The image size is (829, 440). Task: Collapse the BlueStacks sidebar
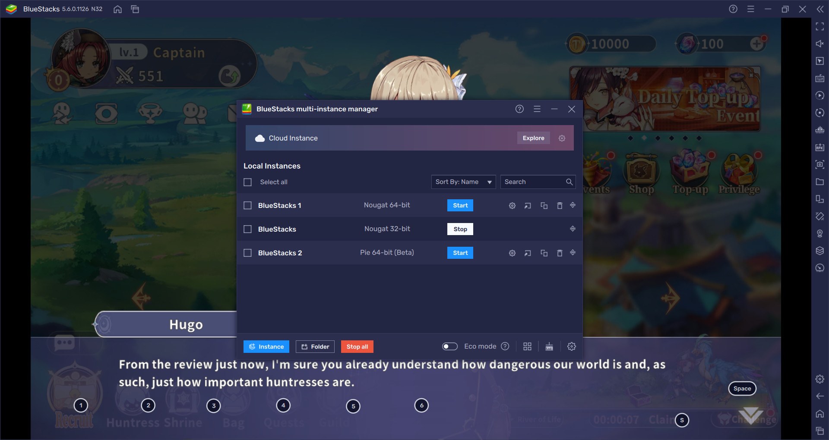(x=820, y=9)
